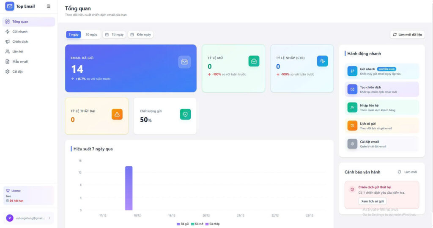Expand account menu chevron

coord(49,218)
